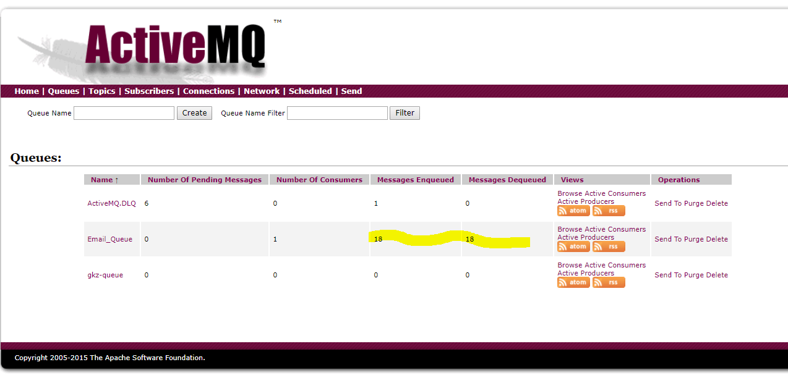Click the Create queue button
Viewport: 788px width, 383px height.
click(194, 112)
